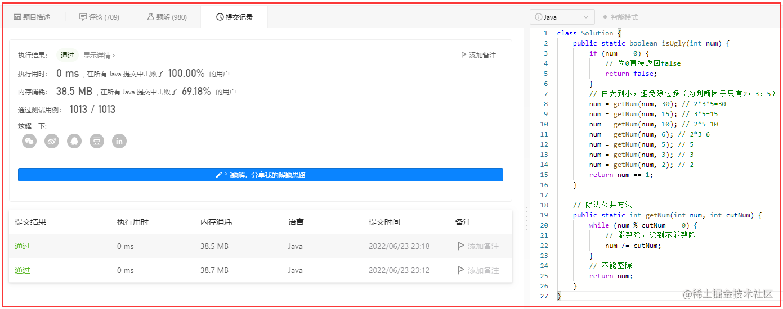Image resolution: width=783 pixels, height=309 pixels.
Task: Share result via WeChat icon
Action: tap(29, 141)
